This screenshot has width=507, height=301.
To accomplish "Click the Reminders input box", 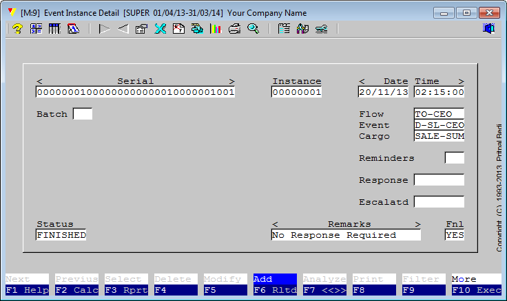I will coord(454,158).
